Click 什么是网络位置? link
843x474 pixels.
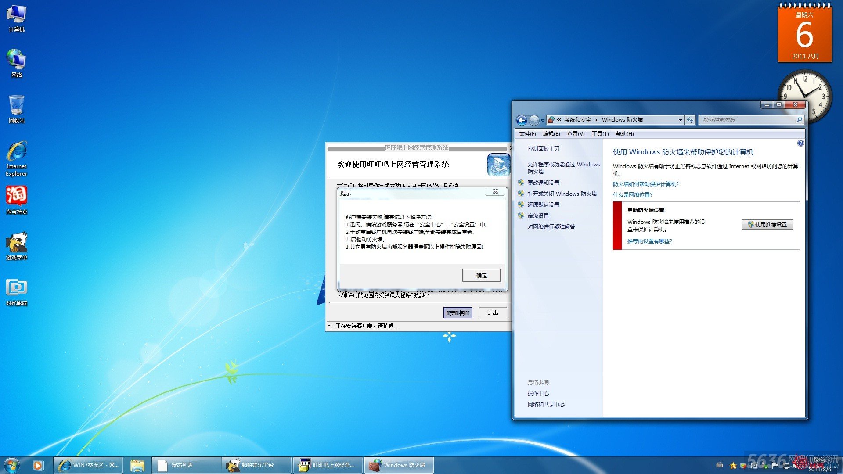[x=632, y=195]
